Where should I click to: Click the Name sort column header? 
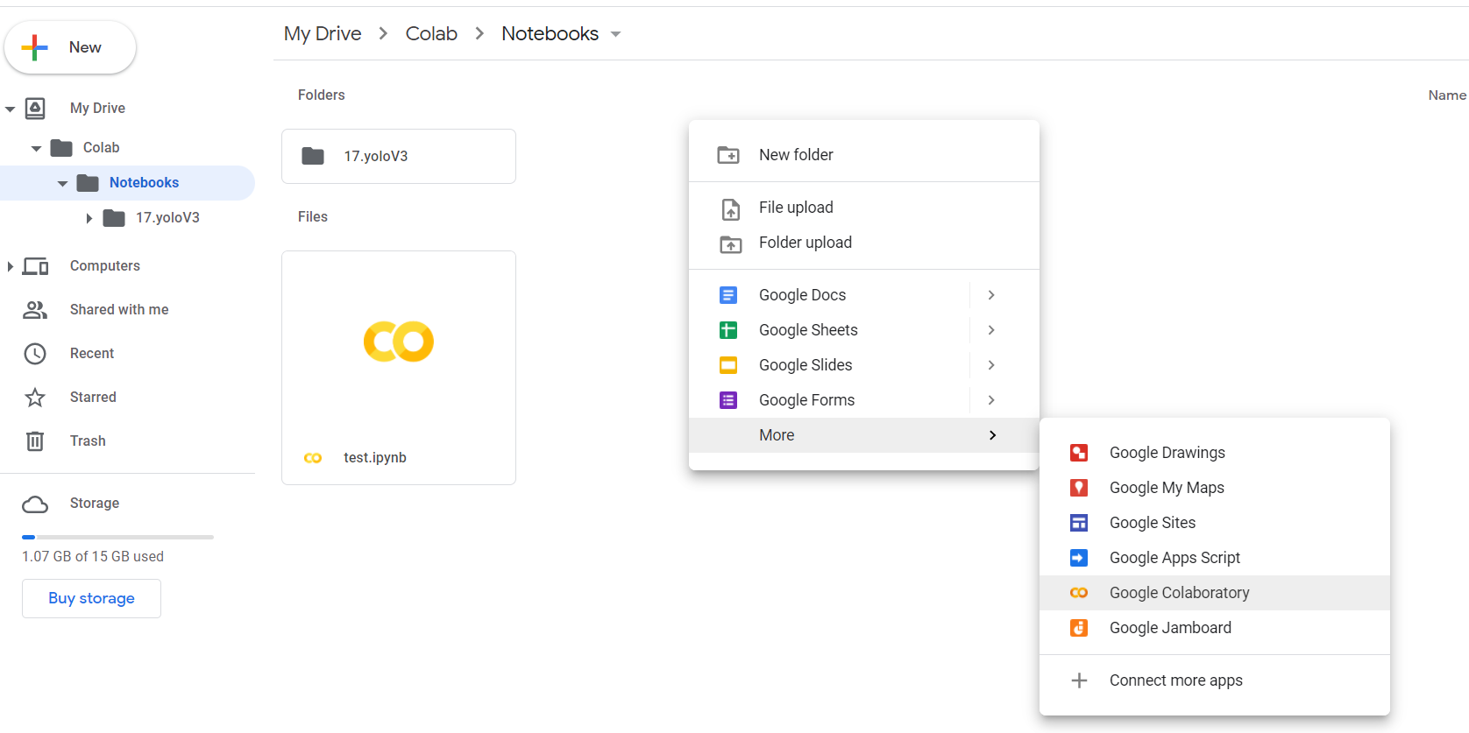(x=1447, y=95)
